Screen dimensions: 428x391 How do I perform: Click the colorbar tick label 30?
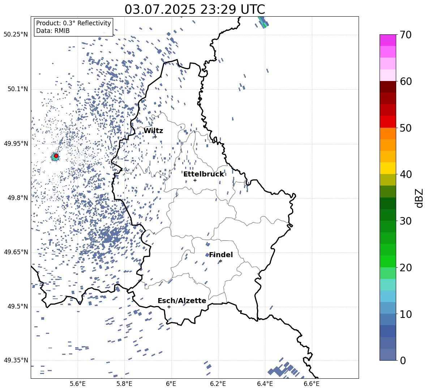(406, 221)
